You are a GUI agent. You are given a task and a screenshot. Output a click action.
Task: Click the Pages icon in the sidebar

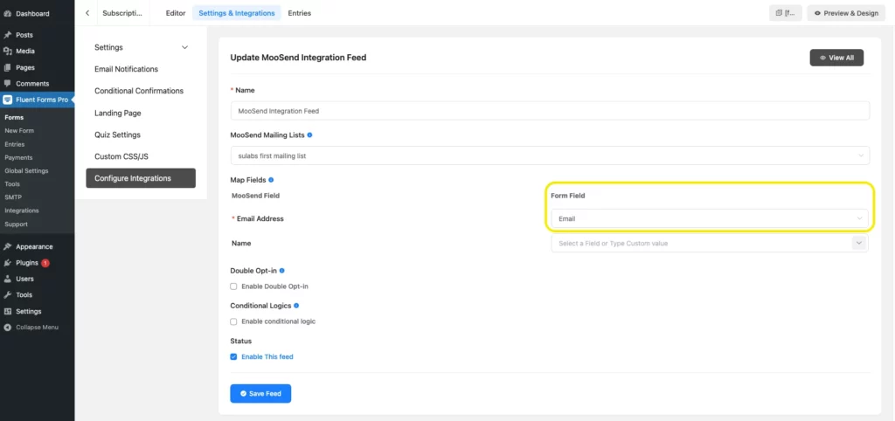[7, 67]
